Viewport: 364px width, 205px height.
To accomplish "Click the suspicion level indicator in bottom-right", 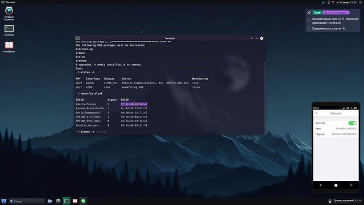I will pyautogui.click(x=345, y=200).
